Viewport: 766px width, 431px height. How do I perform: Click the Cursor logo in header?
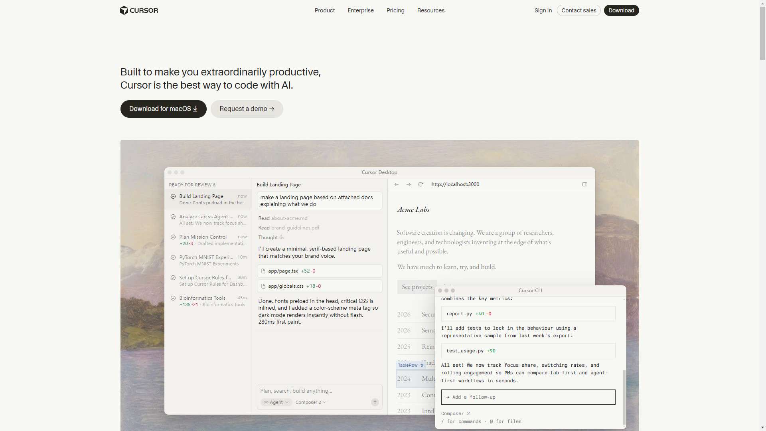coord(139,10)
